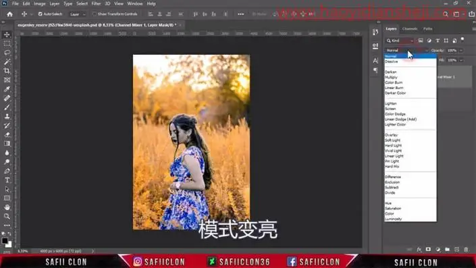Create a new group folder icon
The width and height of the screenshot is (476, 268).
tap(447, 250)
